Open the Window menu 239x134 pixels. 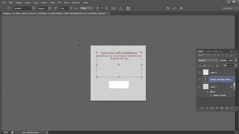point(76,3)
